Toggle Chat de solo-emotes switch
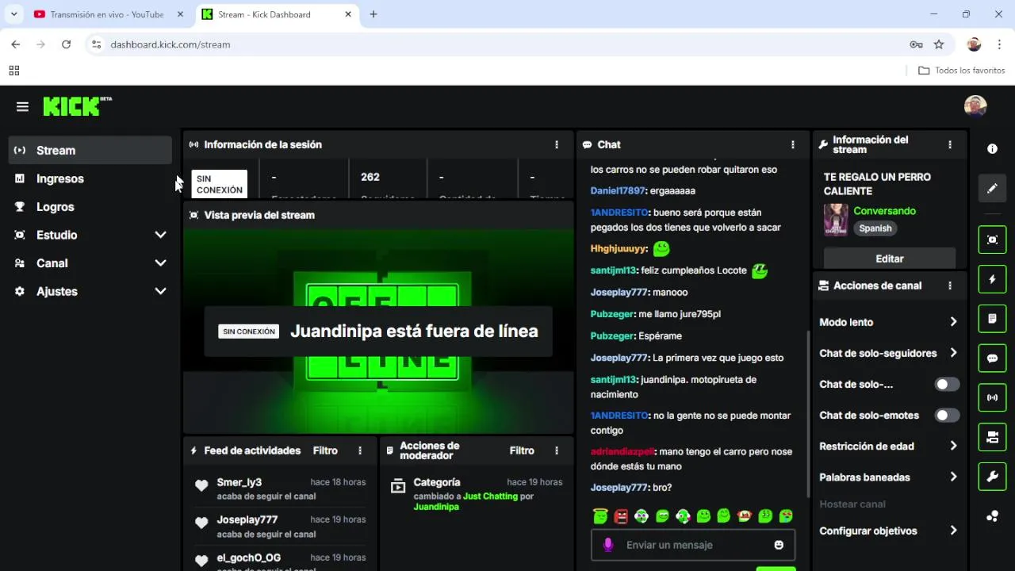 [947, 416]
